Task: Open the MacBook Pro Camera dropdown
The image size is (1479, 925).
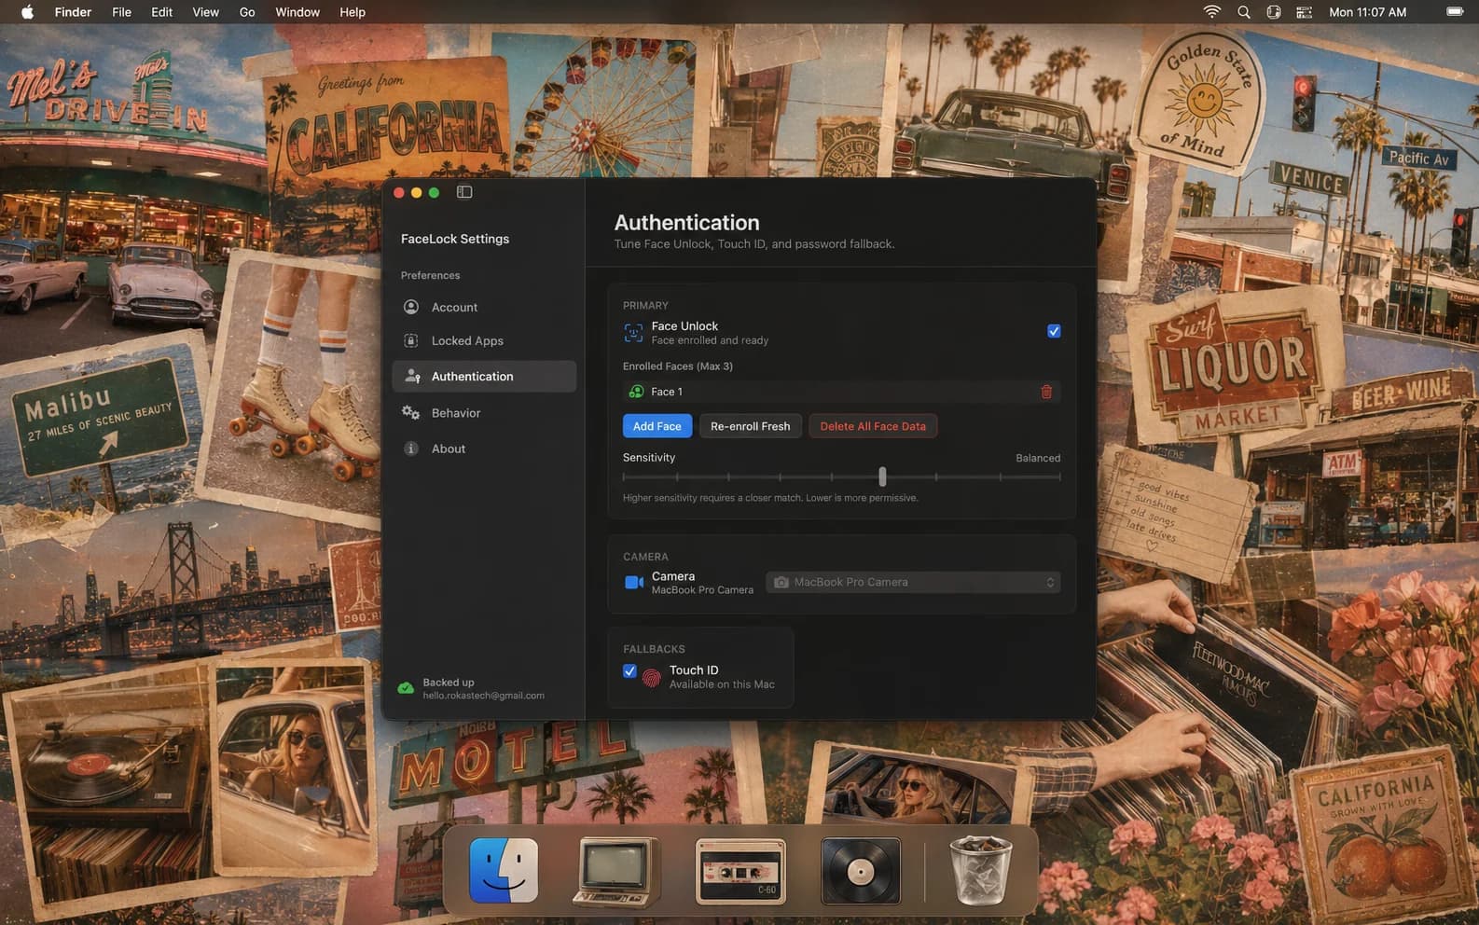Action: click(x=913, y=582)
